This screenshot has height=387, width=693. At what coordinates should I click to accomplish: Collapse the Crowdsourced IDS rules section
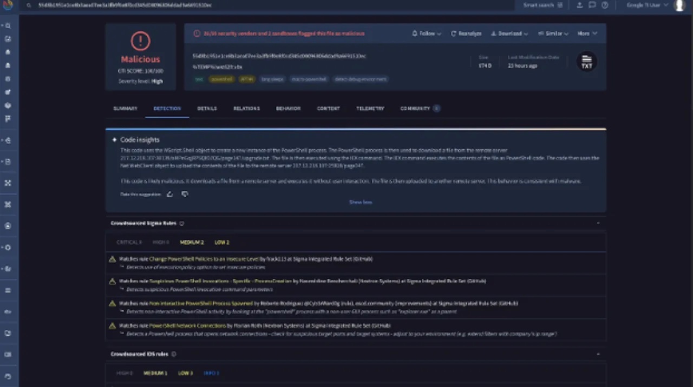598,354
